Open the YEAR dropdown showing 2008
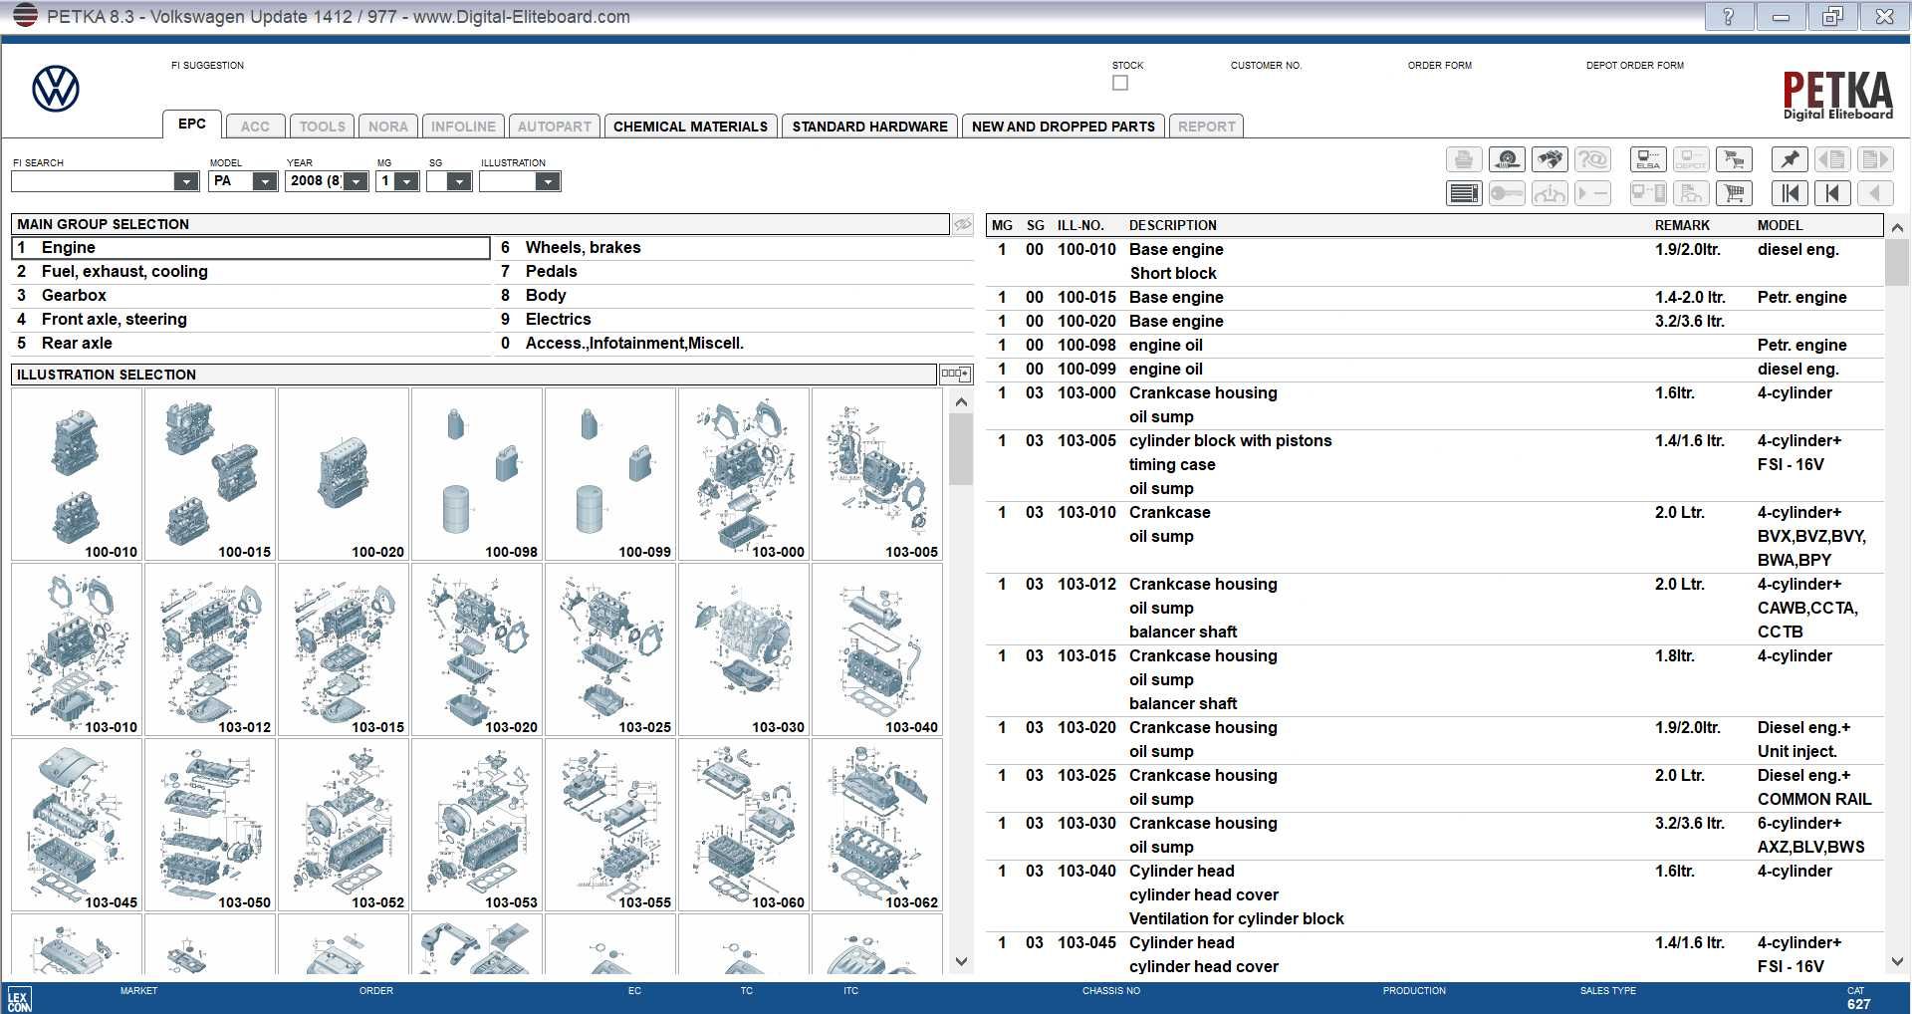This screenshot has height=1014, width=1912. click(x=356, y=181)
